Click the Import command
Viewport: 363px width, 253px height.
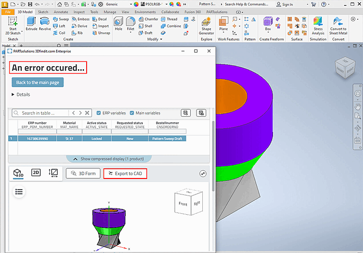point(101,26)
